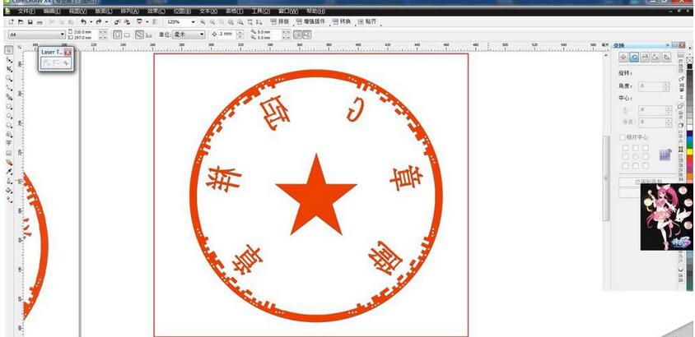Open the 单位 units dropdown
The height and width of the screenshot is (337, 695).
pyautogui.click(x=202, y=34)
